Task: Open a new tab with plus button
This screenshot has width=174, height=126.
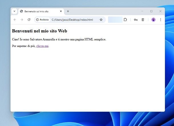Action: [68, 11]
